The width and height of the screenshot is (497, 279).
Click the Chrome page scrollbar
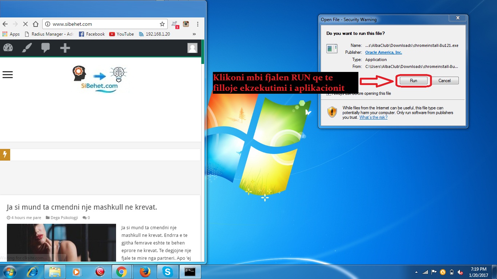[x=203, y=52]
